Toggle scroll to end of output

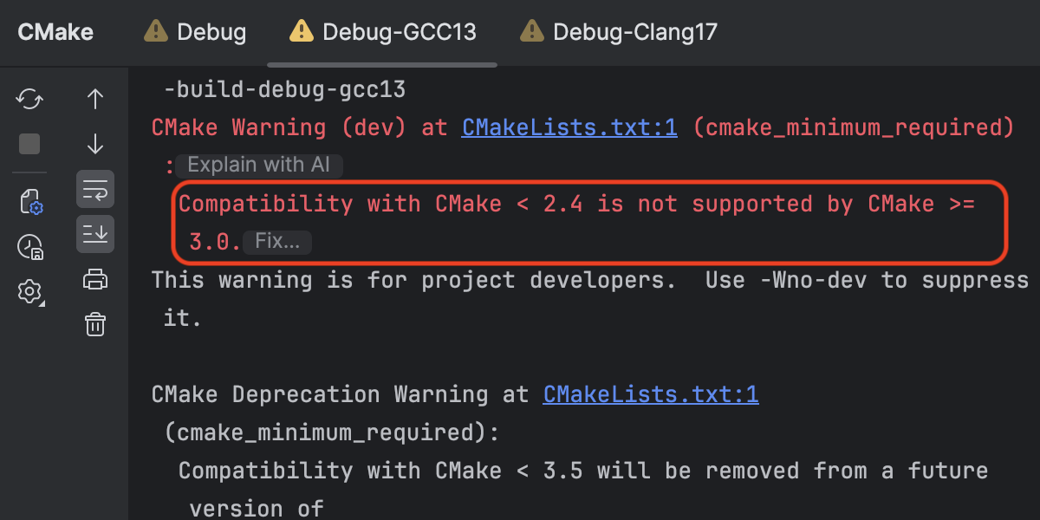coord(95,233)
